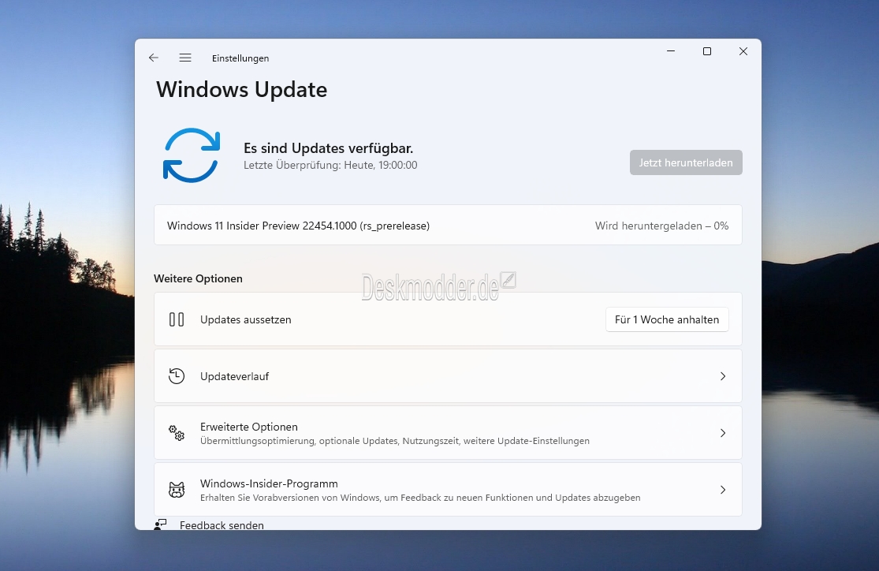Open the hamburger navigation menu

coord(185,58)
